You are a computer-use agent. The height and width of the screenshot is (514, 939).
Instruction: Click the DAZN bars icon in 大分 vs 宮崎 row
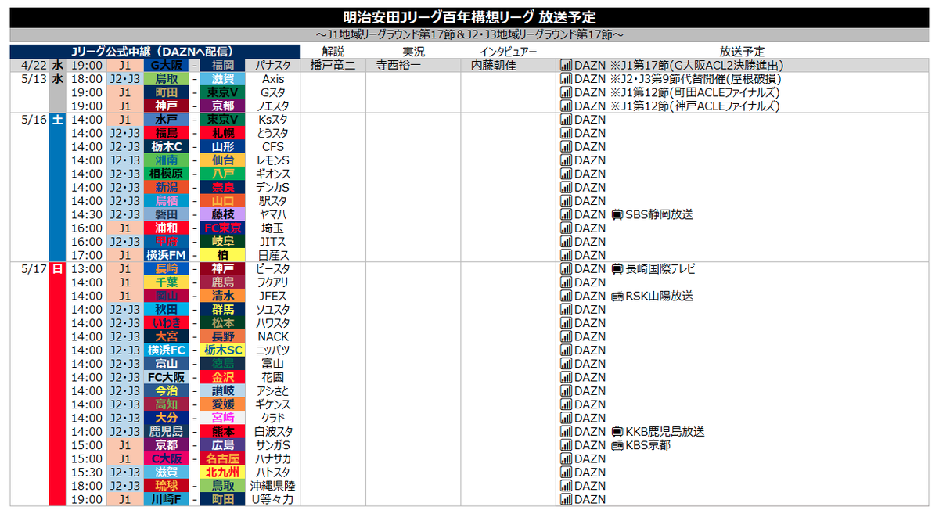[567, 419]
